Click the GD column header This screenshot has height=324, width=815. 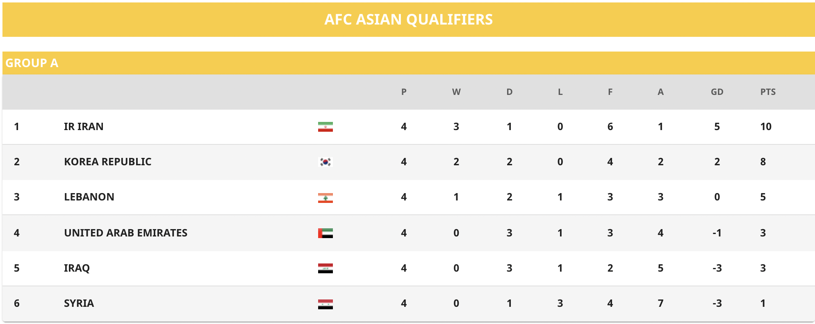(717, 92)
